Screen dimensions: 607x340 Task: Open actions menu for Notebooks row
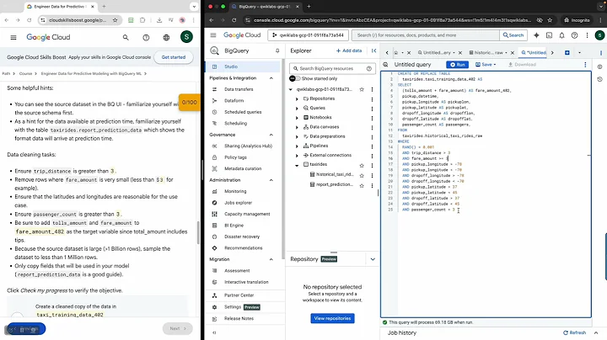[372, 118]
